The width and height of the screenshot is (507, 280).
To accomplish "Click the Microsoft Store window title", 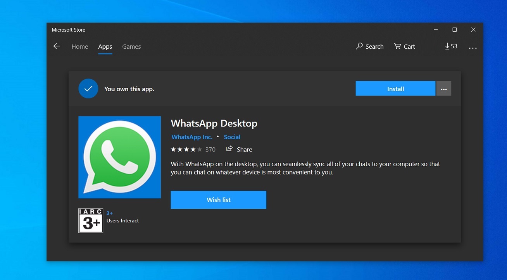I will pyautogui.click(x=69, y=30).
